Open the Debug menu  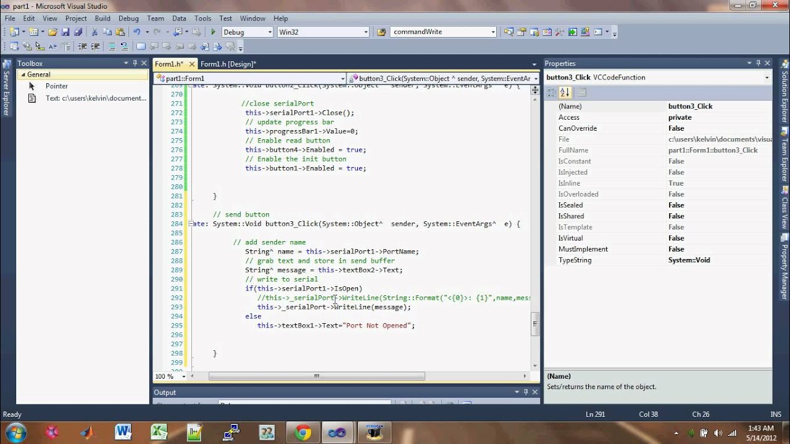[x=129, y=18]
